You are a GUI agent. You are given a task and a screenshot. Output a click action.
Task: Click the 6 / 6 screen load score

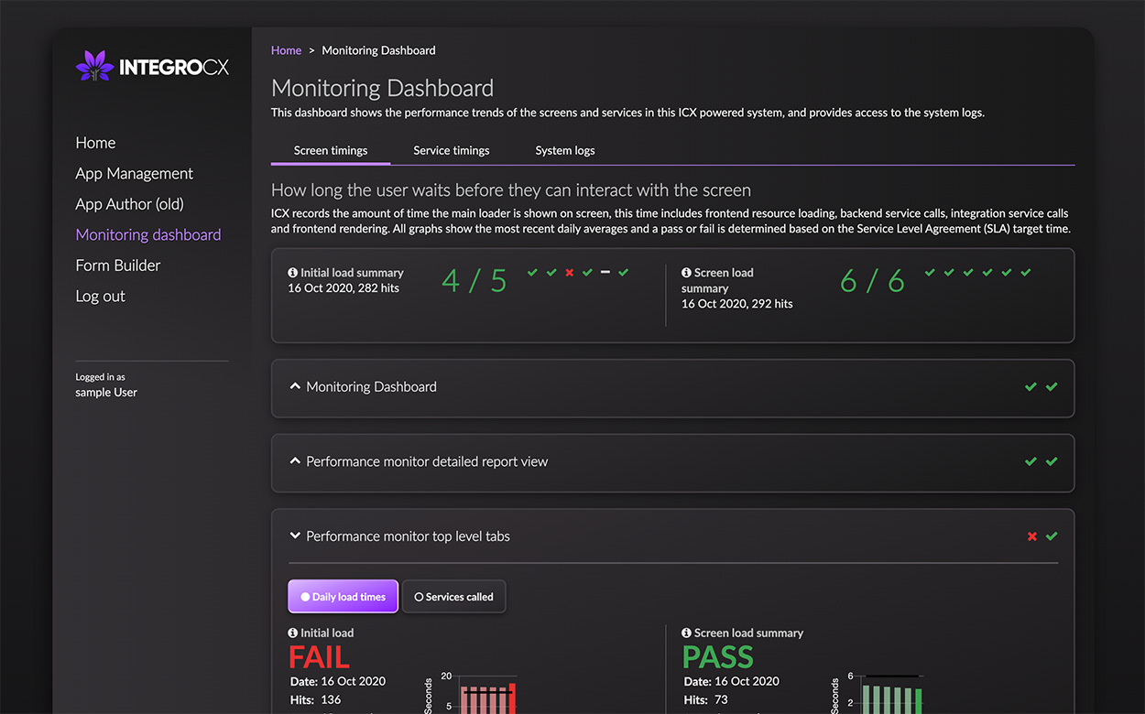tap(872, 281)
